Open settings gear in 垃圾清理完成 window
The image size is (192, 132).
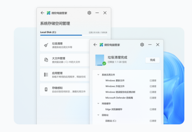click(142, 45)
